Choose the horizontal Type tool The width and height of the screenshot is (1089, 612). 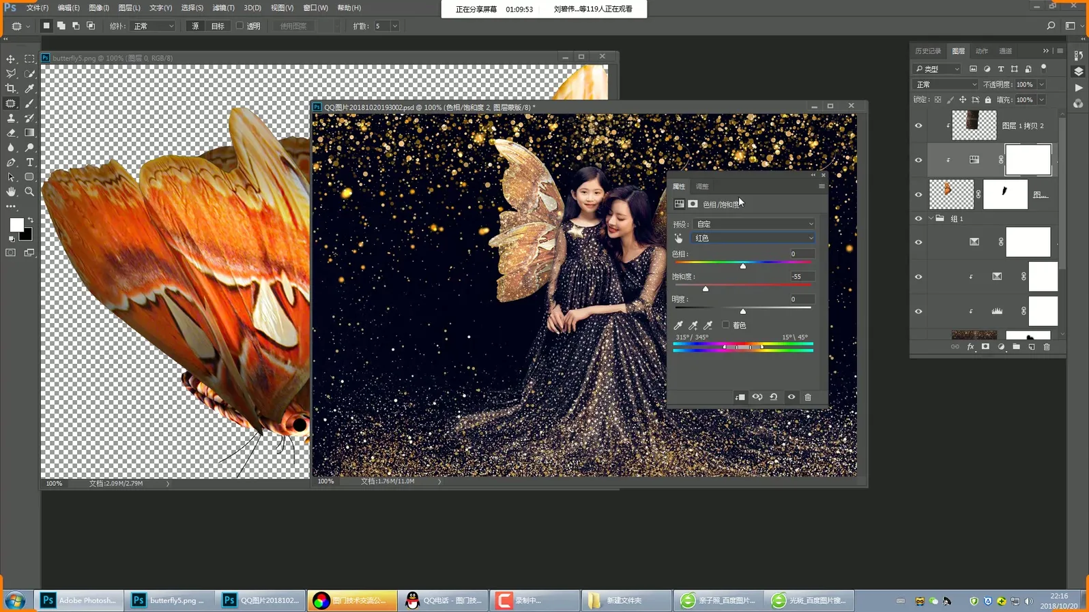tap(29, 162)
